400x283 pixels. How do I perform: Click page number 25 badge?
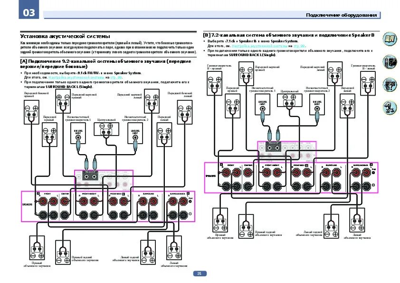(x=200, y=273)
